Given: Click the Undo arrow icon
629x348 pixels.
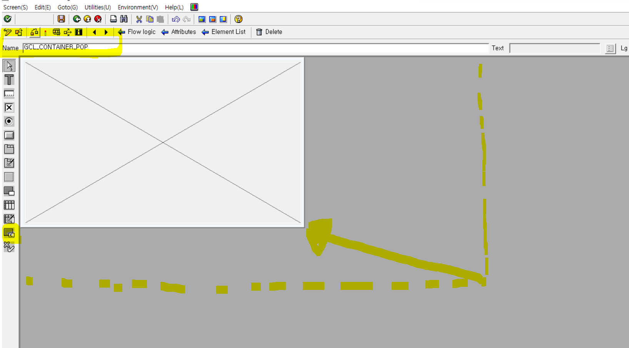Looking at the screenshot, I should pos(176,19).
